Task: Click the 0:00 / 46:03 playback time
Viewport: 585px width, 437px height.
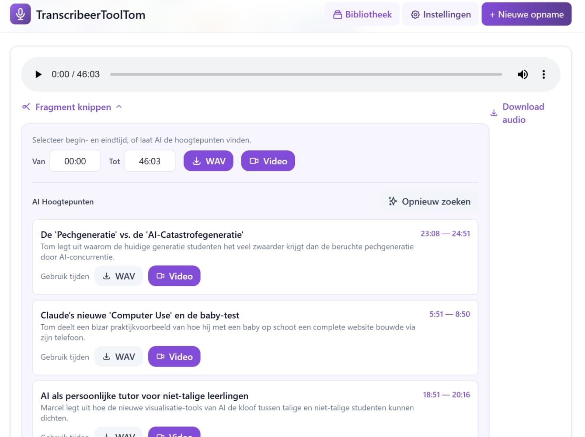Action: (76, 74)
